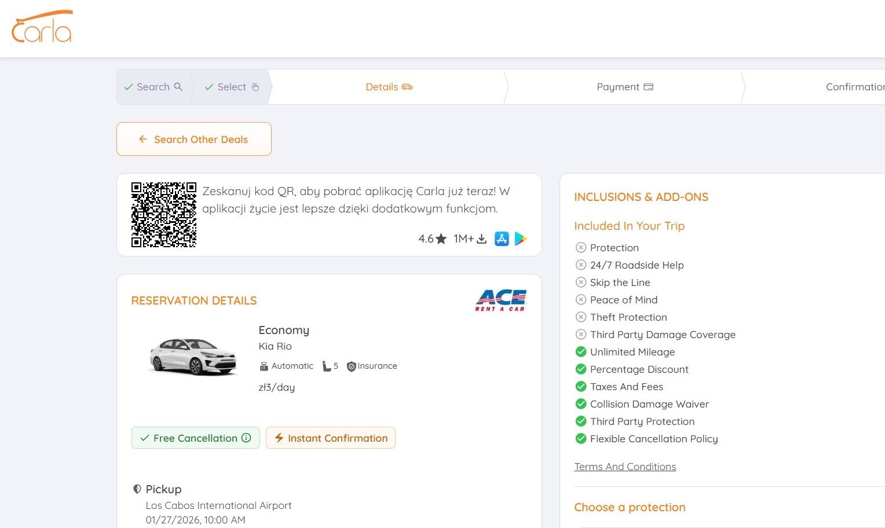Click the seat count icon
The image size is (885, 528).
click(327, 366)
